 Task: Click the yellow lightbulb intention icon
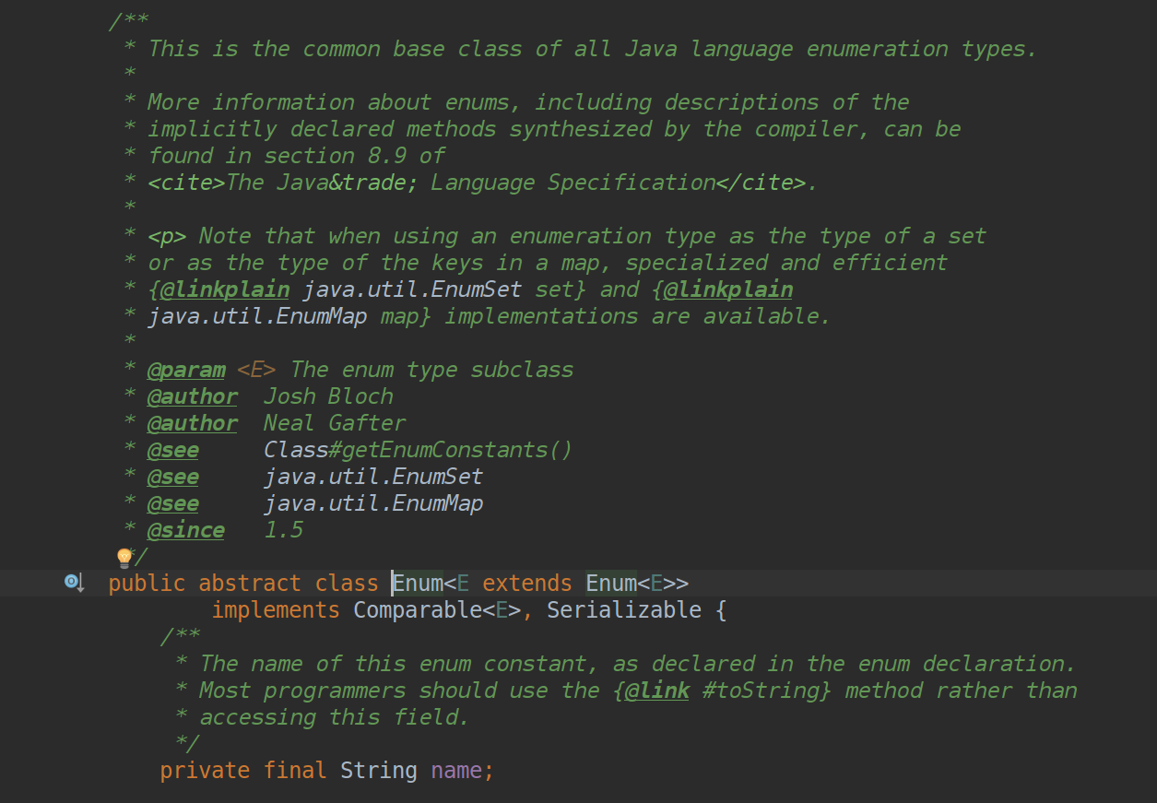coord(124,558)
